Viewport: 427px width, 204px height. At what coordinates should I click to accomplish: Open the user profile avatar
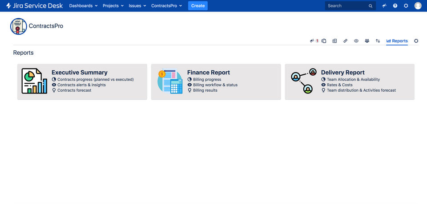tap(418, 6)
